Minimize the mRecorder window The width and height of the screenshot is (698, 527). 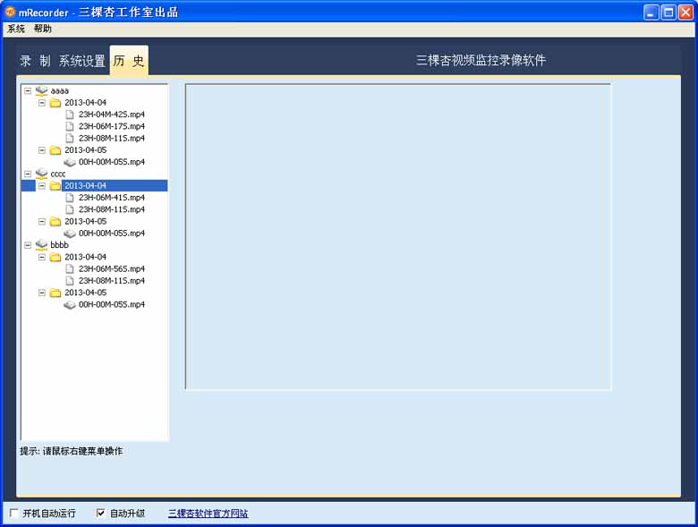651,12
